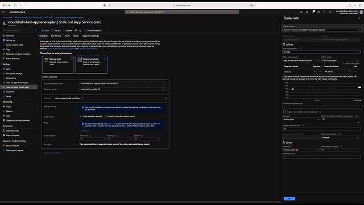364x205 pixels.
Task: Open the Operator Greater than dropdown
Action: coord(301,120)
